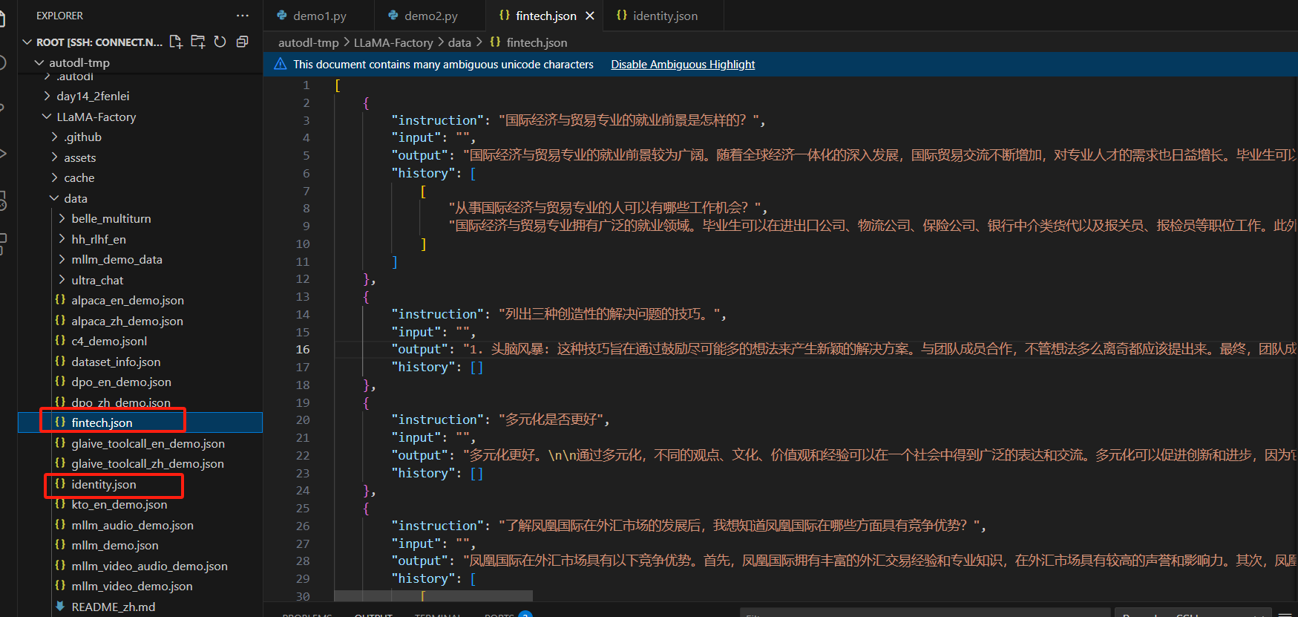This screenshot has width=1298, height=617.
Task: Click the New File icon in Explorer
Action: (x=176, y=42)
